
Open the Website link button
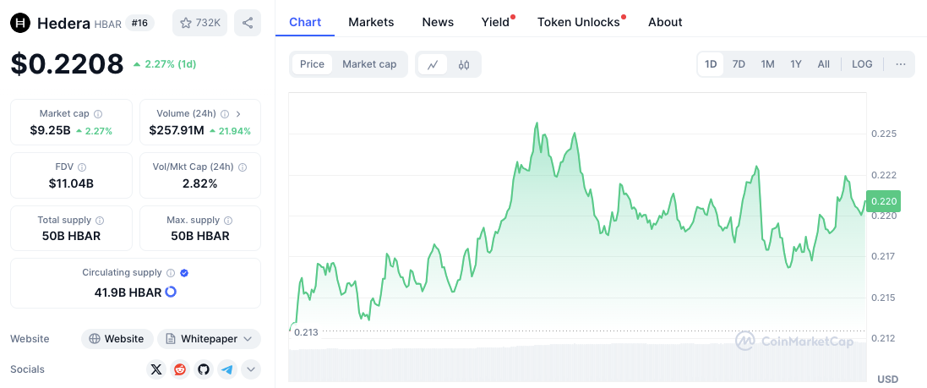[x=117, y=339]
